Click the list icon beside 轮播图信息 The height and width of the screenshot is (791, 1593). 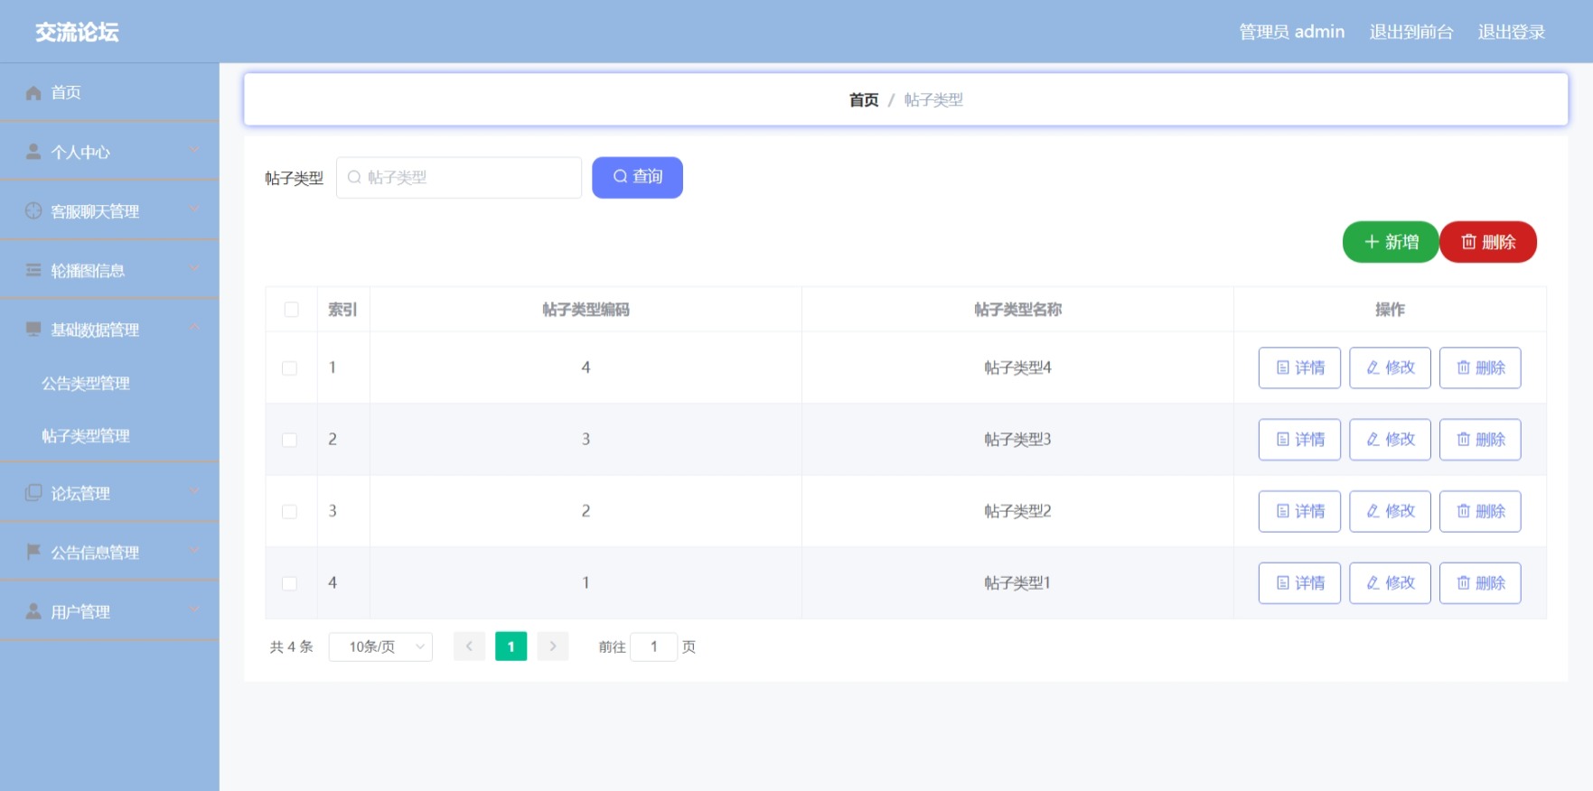tap(33, 270)
